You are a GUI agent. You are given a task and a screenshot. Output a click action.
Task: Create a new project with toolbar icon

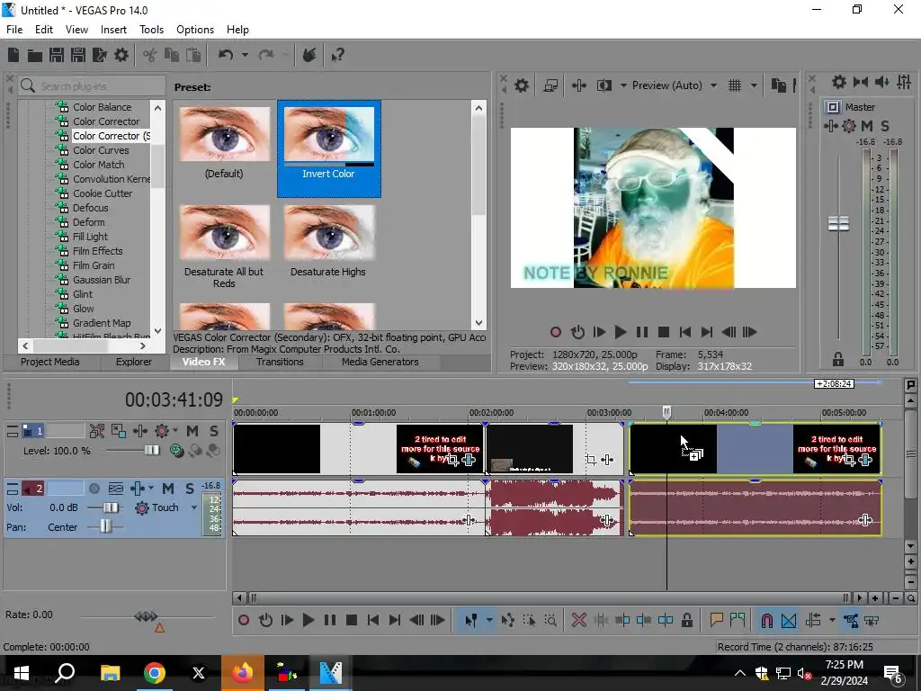pos(13,55)
